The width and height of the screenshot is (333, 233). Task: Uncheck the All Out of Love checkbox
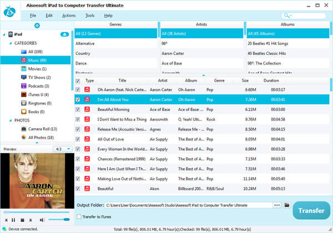coord(78,139)
